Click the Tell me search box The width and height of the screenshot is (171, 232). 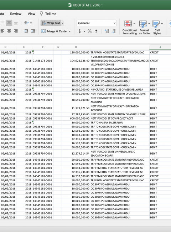[51, 14]
